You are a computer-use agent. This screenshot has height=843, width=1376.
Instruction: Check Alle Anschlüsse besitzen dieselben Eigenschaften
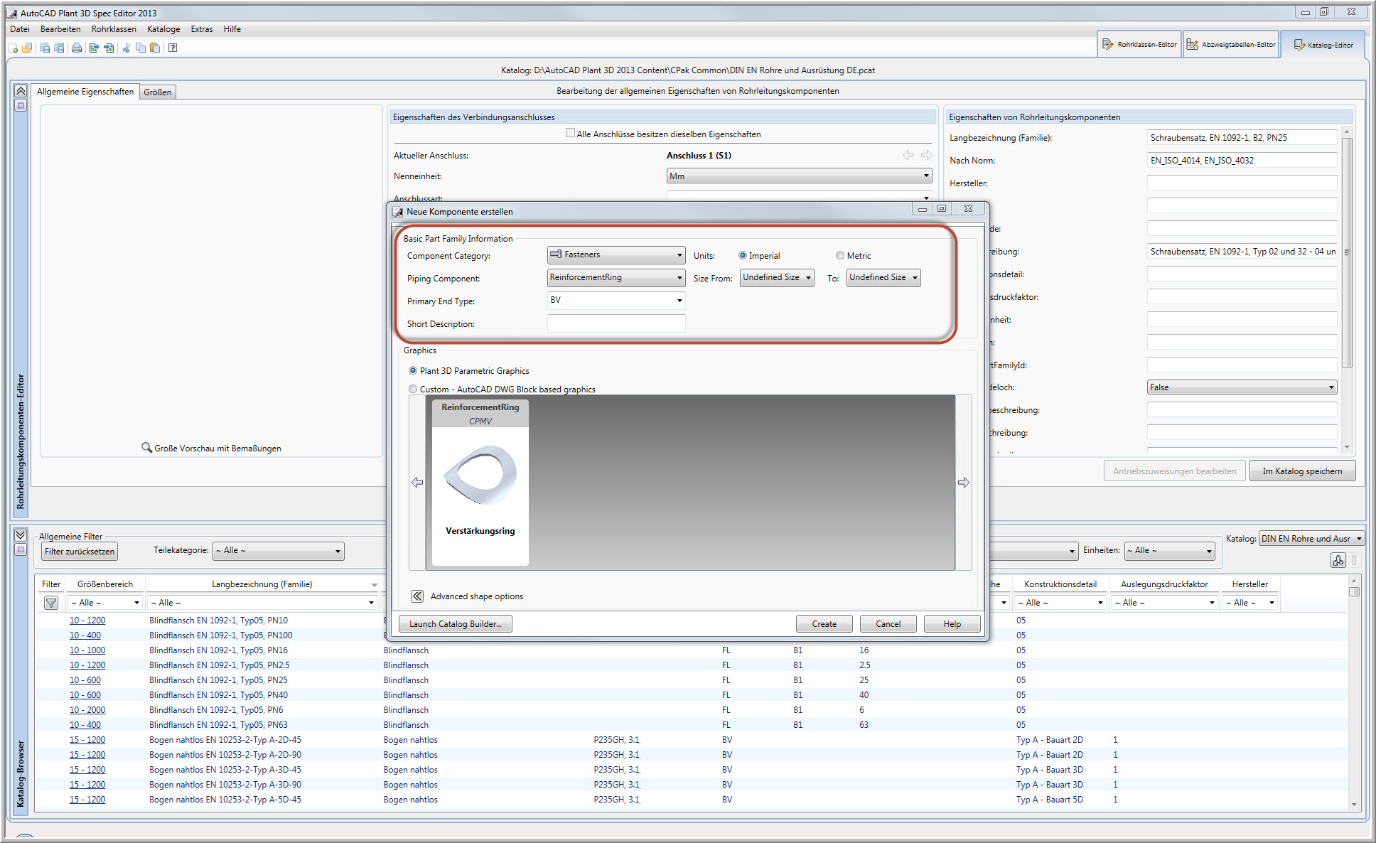tap(570, 133)
